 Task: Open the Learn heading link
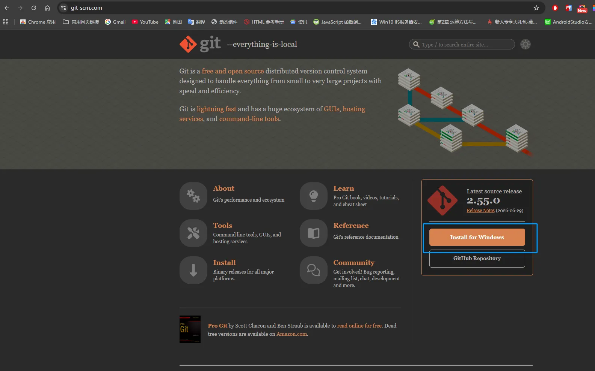pyautogui.click(x=344, y=188)
